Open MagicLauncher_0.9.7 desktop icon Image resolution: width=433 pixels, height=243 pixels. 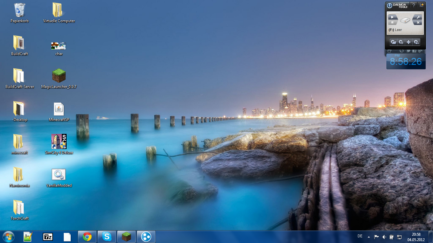[58, 76]
